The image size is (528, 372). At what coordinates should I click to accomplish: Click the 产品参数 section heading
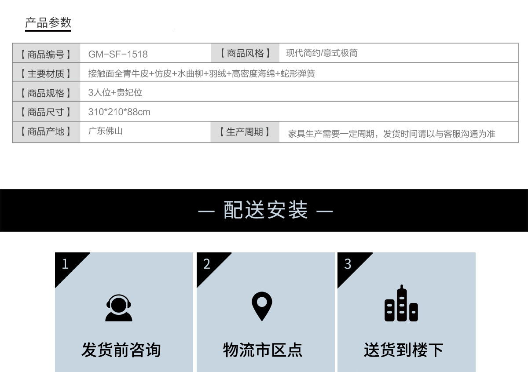48,23
